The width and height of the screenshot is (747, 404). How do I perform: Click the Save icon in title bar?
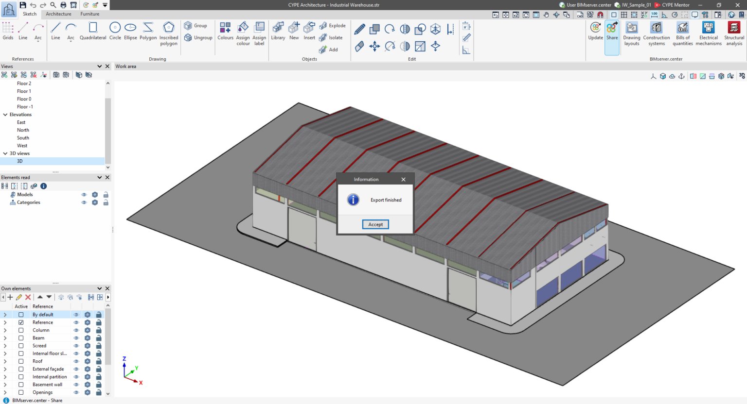tap(23, 5)
